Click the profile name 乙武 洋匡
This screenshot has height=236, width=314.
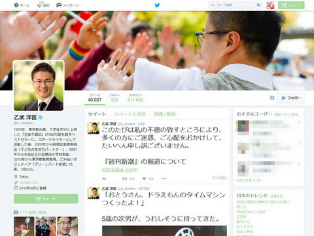coord(26,117)
